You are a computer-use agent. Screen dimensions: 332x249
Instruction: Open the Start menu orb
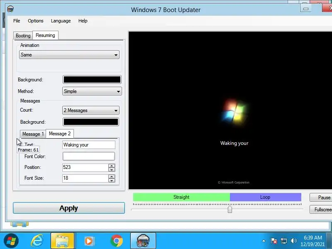(11, 241)
